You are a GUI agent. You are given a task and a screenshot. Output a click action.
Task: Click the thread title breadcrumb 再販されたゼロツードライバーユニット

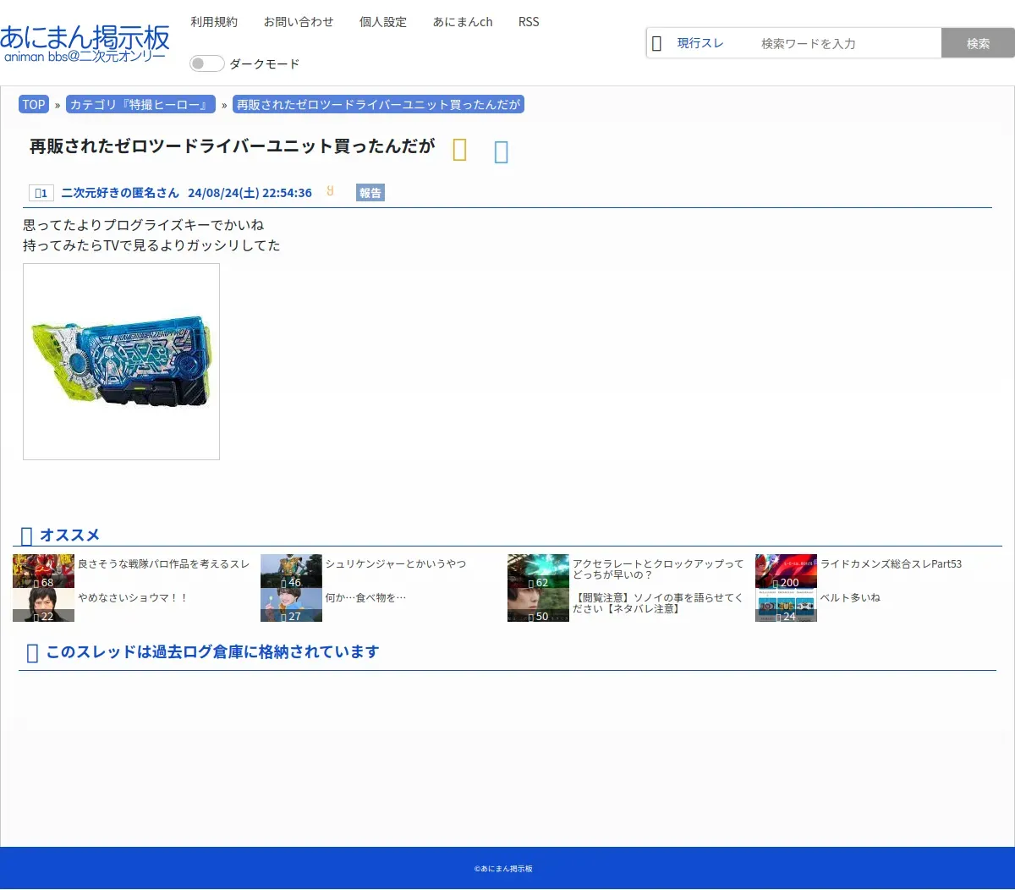(x=378, y=104)
